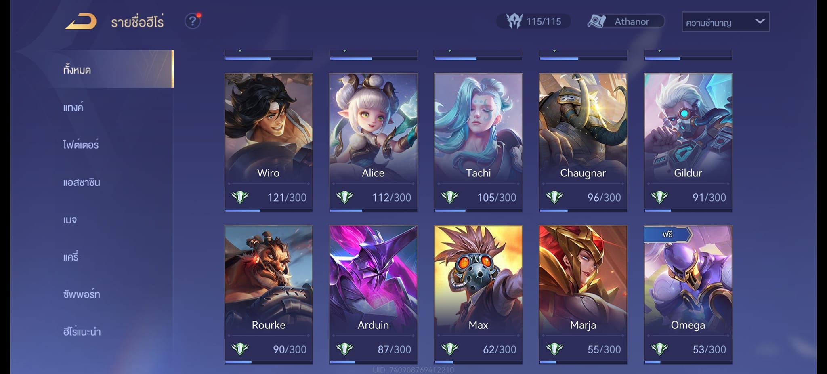Click the Athanor button
The width and height of the screenshot is (827, 374).
[x=626, y=21]
